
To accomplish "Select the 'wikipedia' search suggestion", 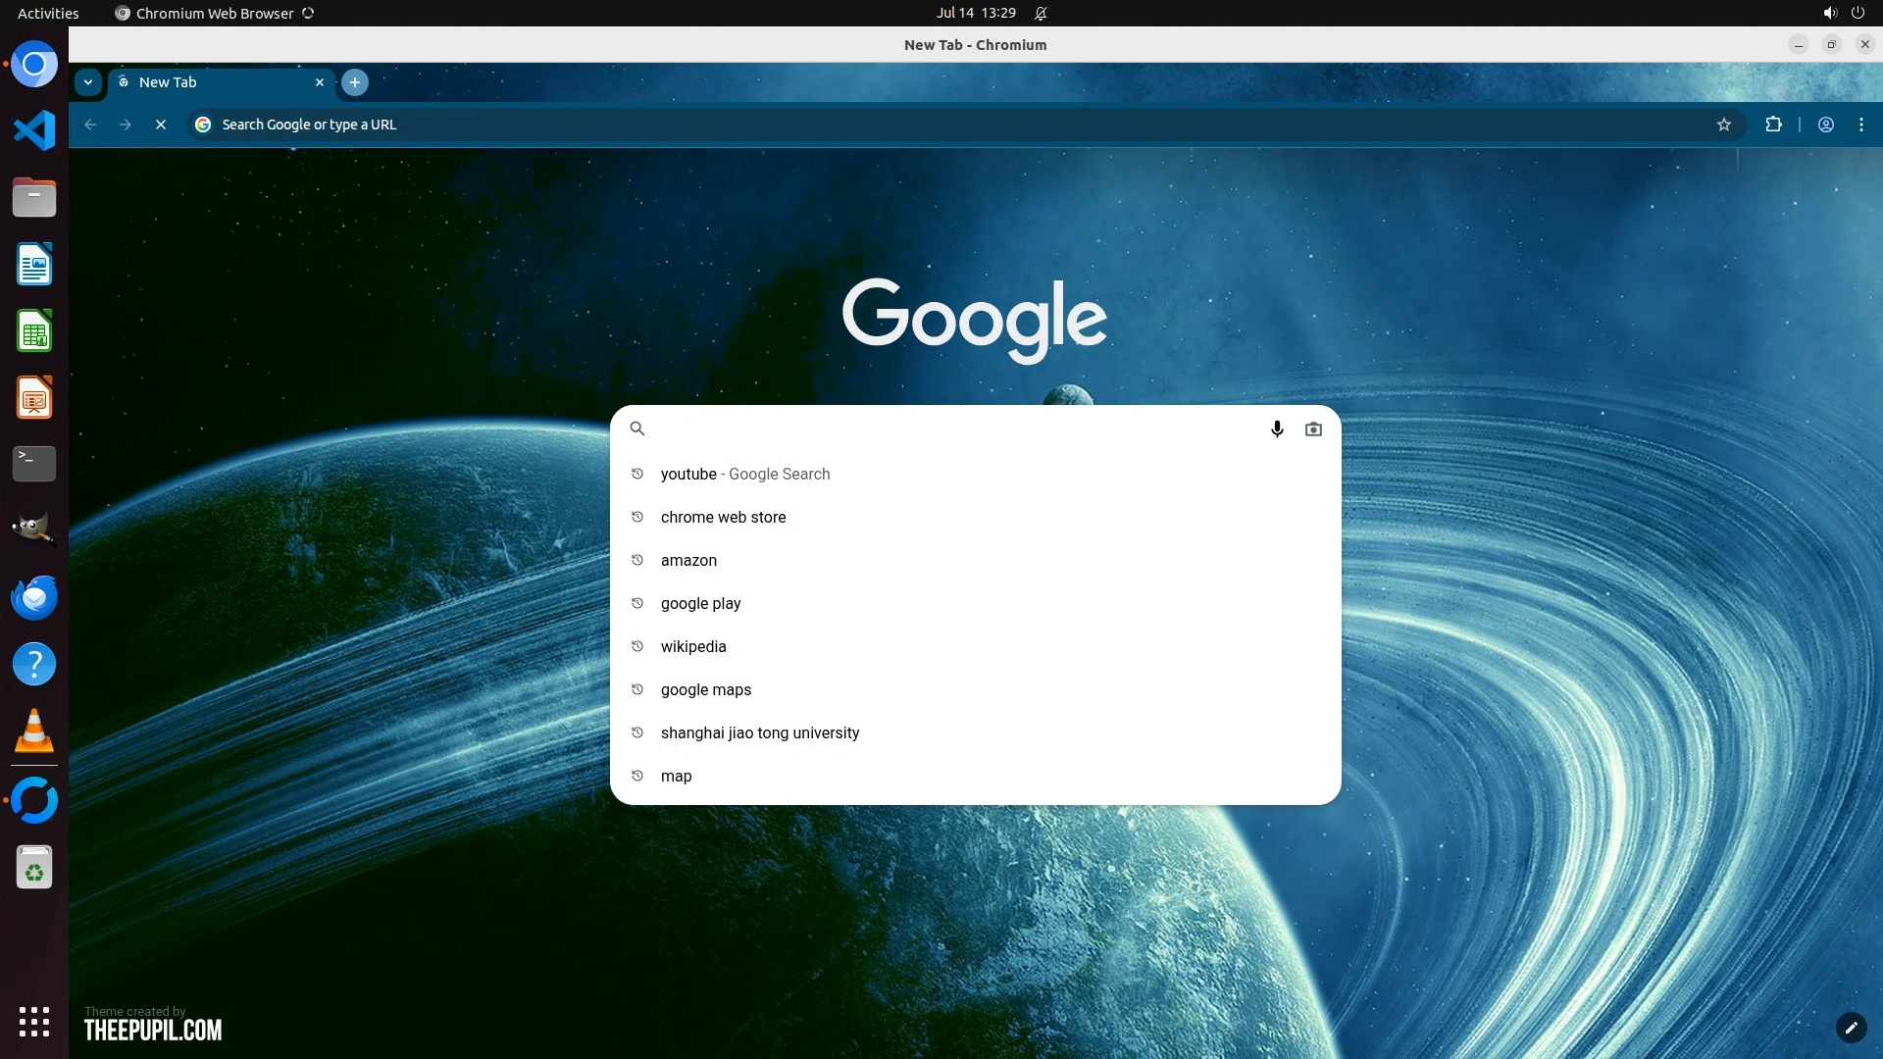I will 692,646.
